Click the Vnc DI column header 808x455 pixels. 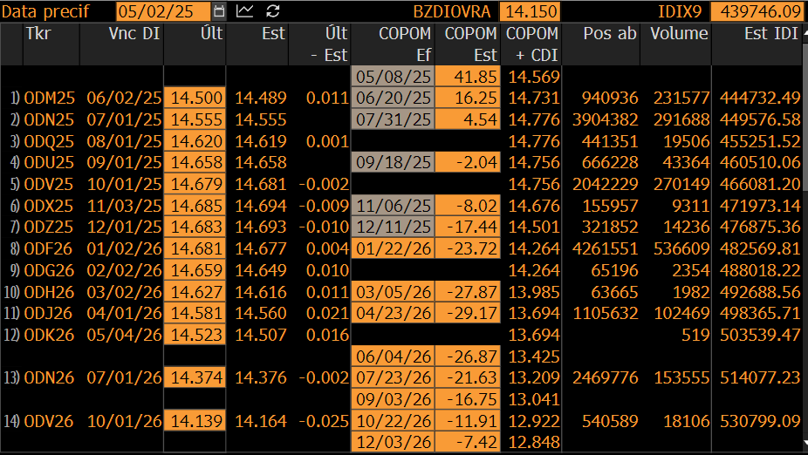(x=134, y=33)
